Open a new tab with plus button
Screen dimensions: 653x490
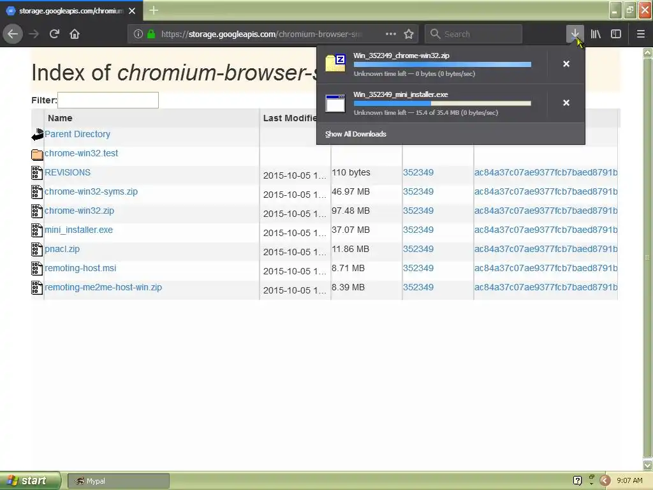point(153,10)
